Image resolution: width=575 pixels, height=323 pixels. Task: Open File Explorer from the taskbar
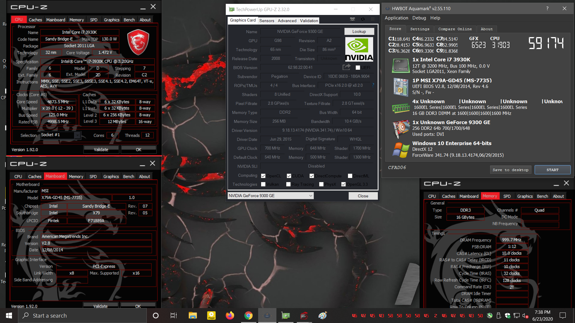(x=193, y=316)
